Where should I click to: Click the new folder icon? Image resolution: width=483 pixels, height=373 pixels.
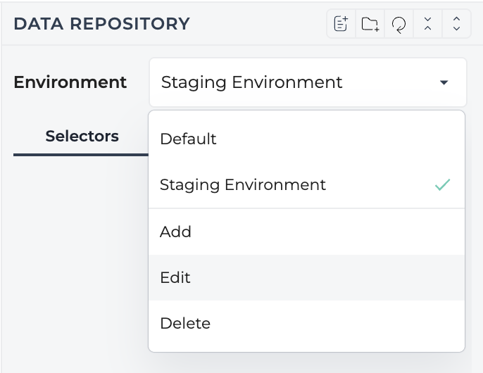370,24
